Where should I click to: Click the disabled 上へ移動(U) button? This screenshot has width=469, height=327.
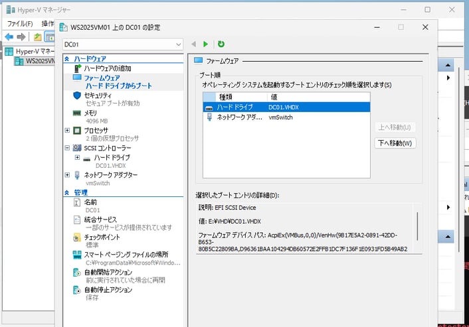pos(395,127)
